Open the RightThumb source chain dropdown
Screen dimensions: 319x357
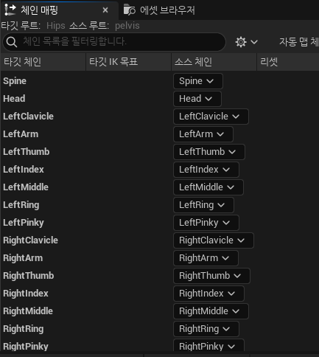pos(211,276)
